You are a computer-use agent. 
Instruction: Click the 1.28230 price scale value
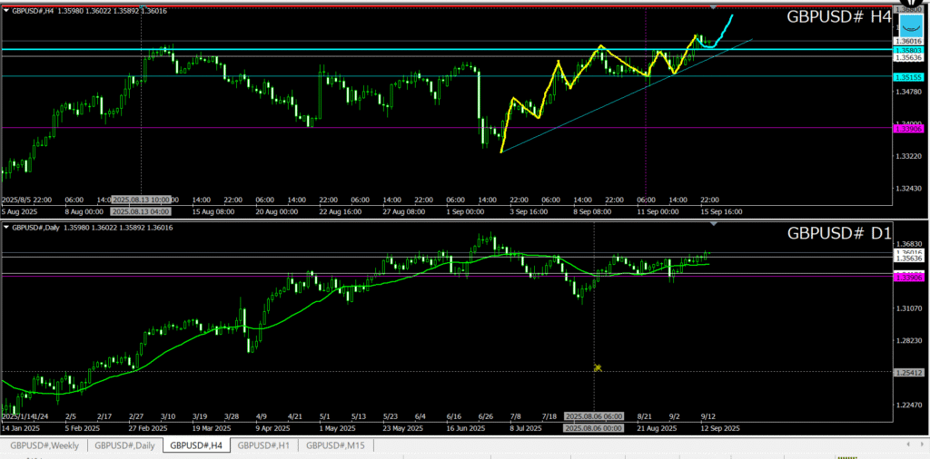[x=910, y=340]
